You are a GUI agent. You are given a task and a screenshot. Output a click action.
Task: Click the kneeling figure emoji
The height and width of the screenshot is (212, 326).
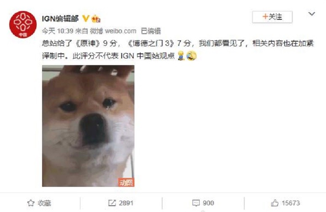(x=181, y=56)
